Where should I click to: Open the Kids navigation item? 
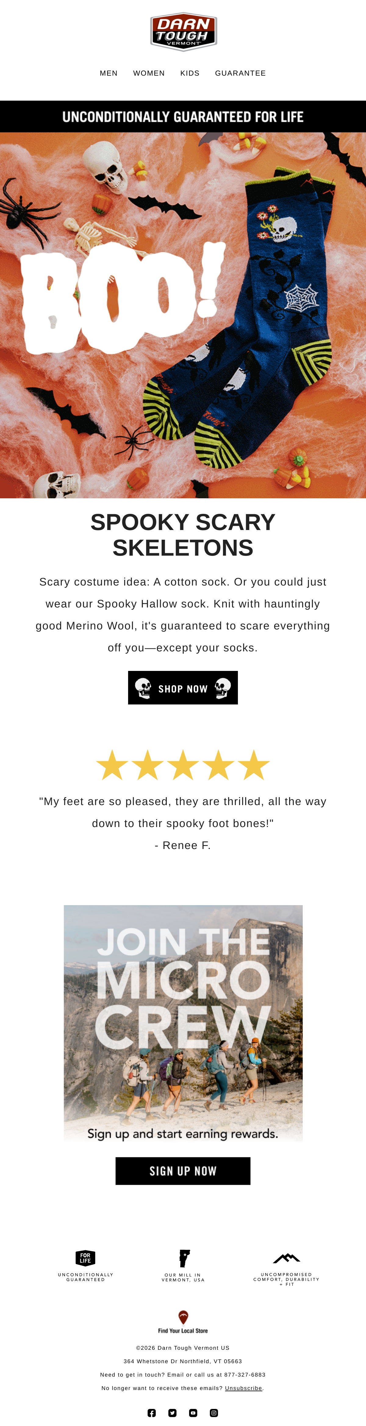[190, 73]
